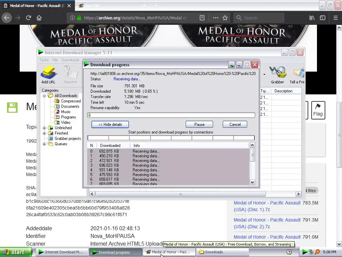This screenshot has width=342, height=257.
Task: Open the Firefox Library icon
Action: tap(312, 18)
